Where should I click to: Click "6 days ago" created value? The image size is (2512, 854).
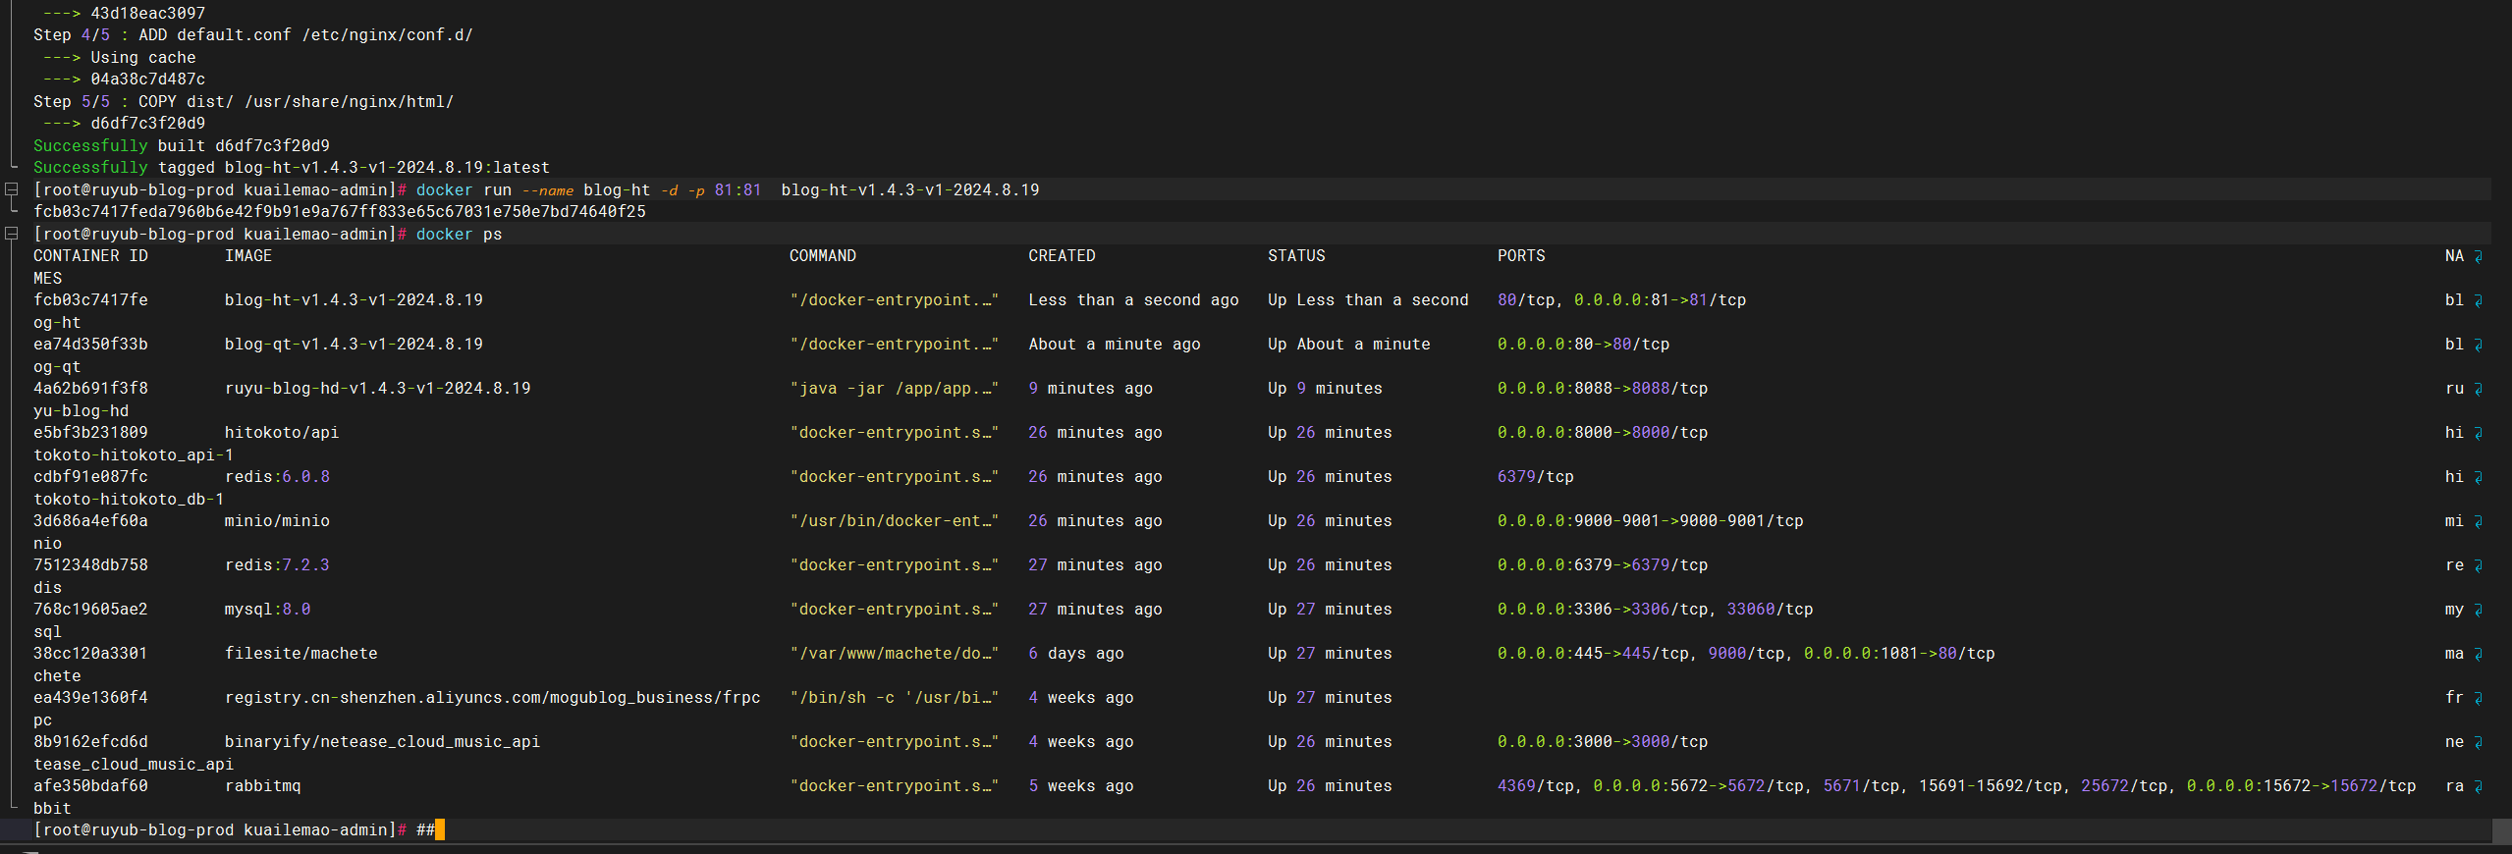[1076, 654]
